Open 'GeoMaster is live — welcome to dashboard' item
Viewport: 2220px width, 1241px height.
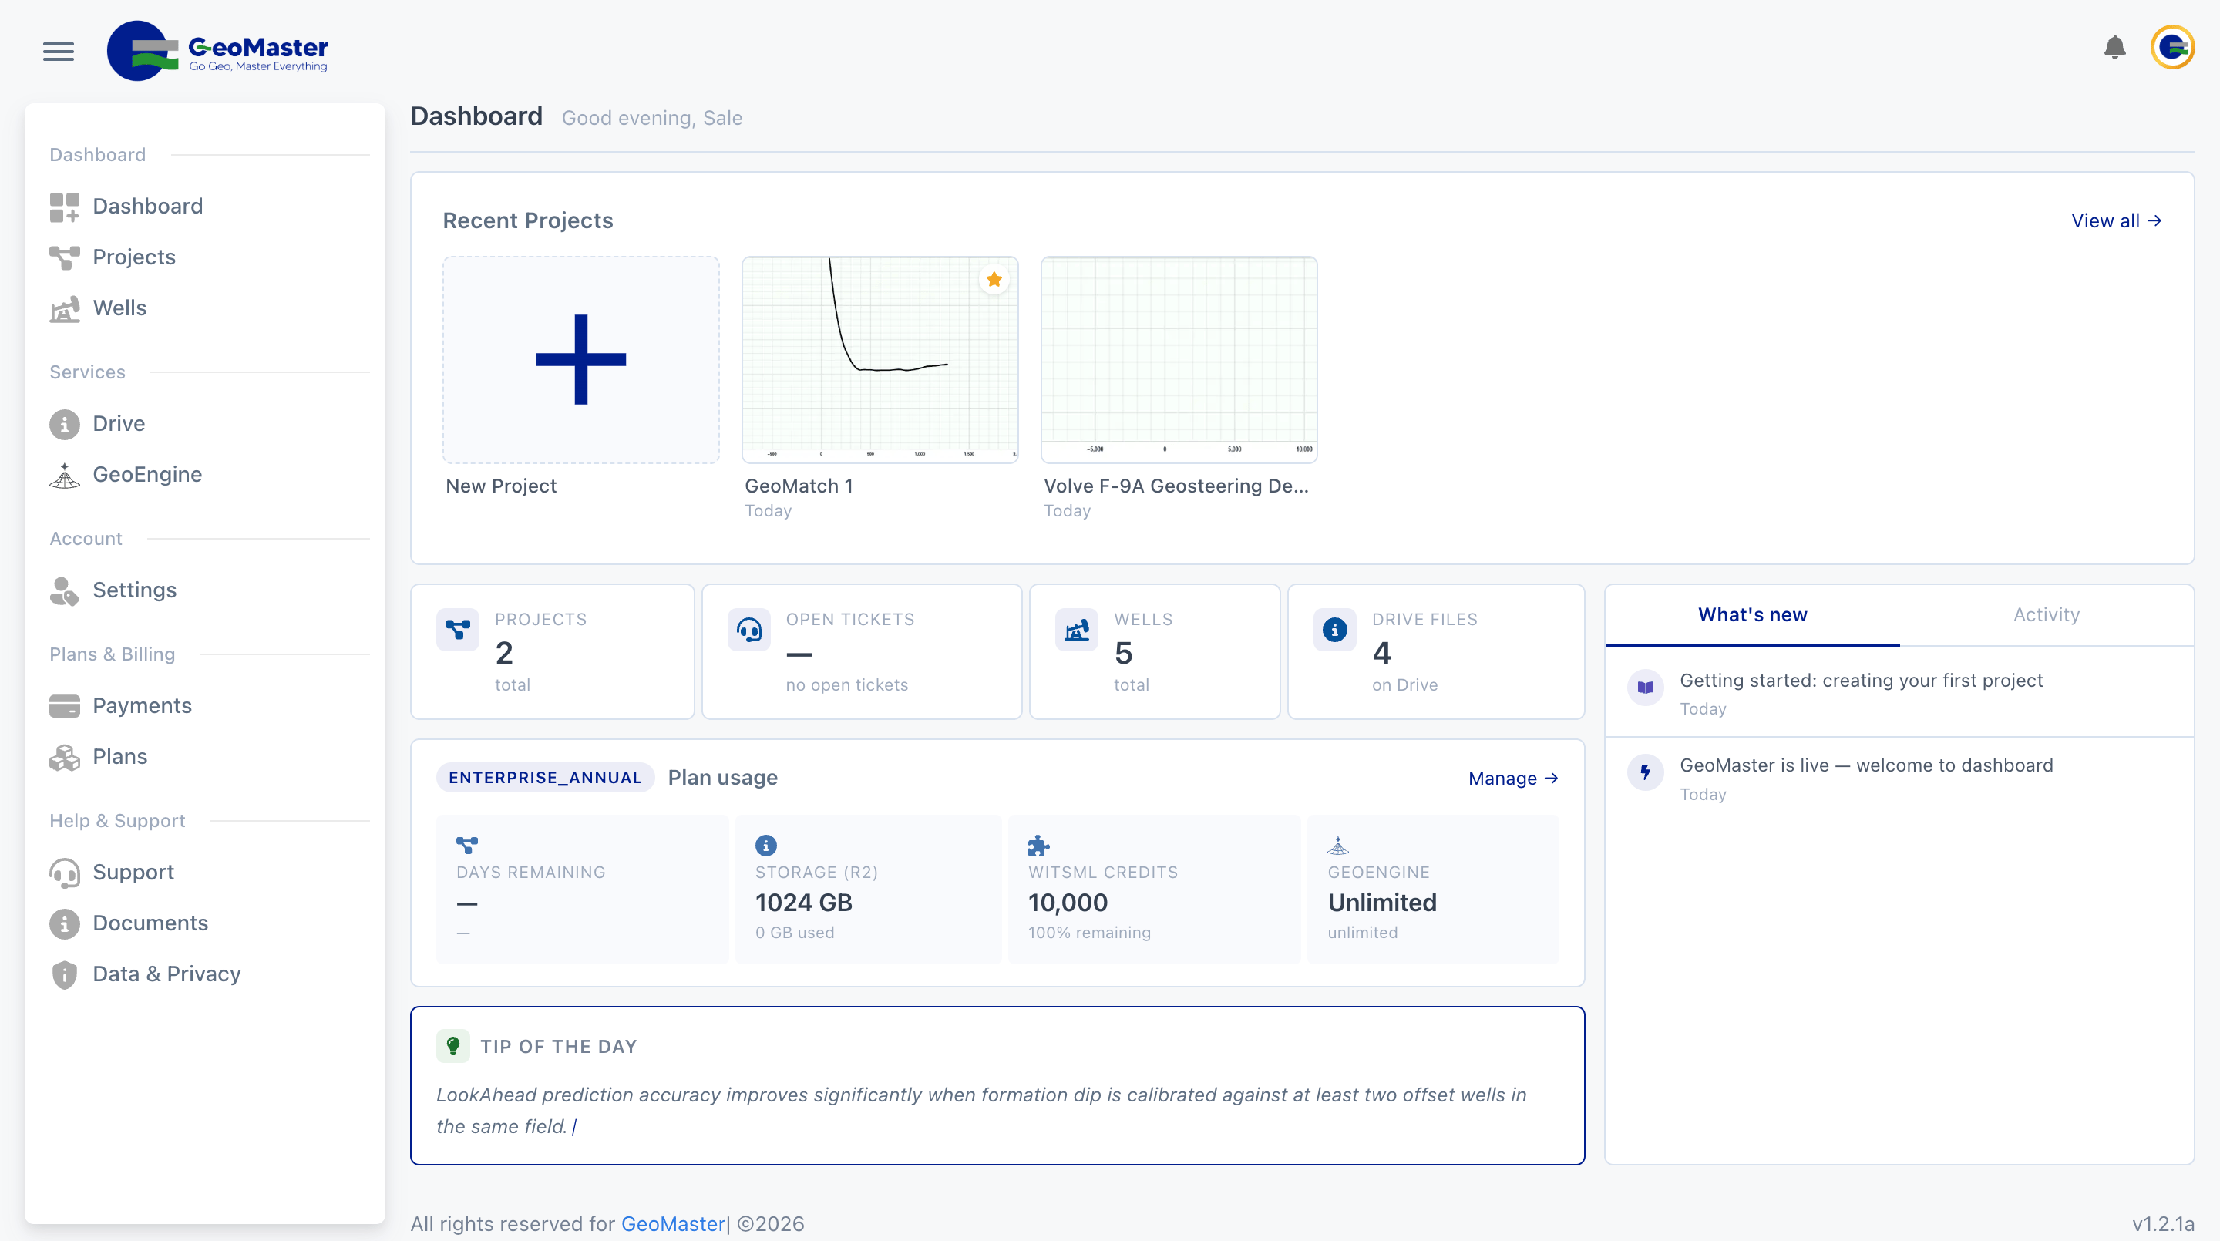(1899, 779)
